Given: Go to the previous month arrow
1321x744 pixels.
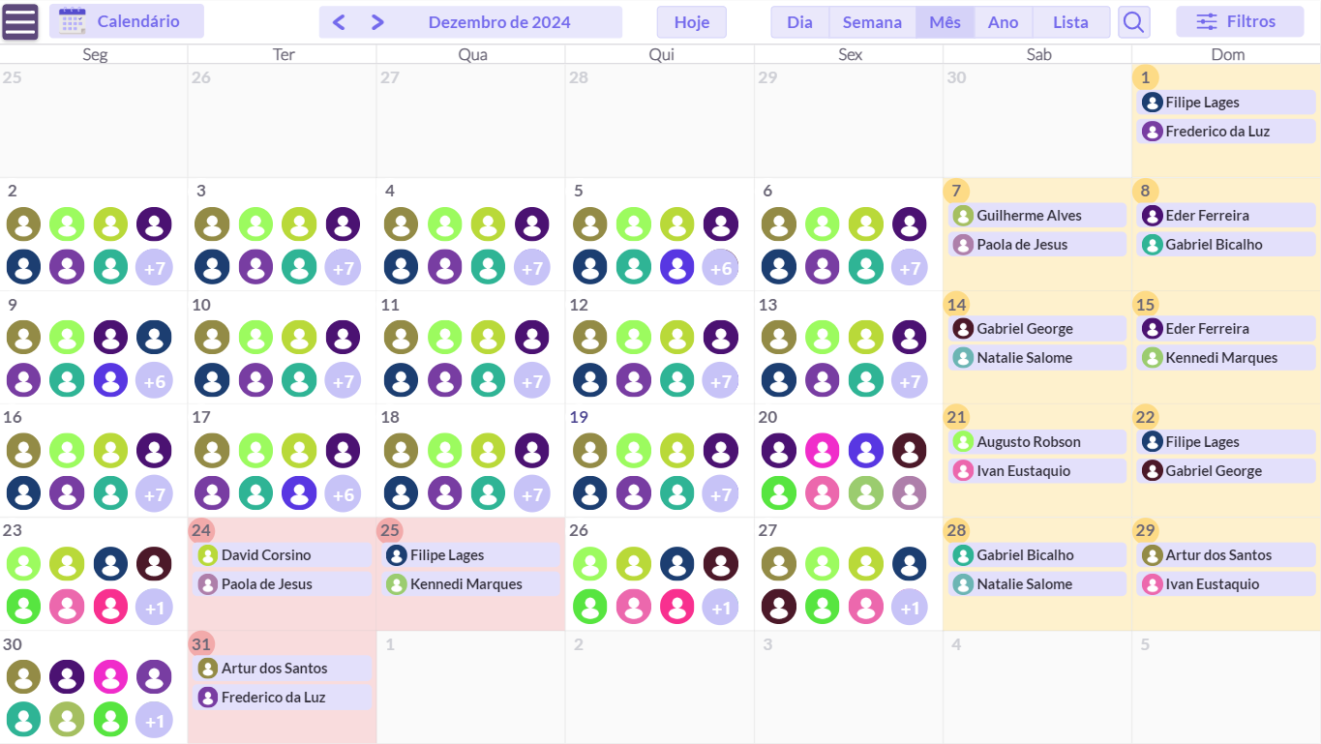Looking at the screenshot, I should (x=339, y=22).
